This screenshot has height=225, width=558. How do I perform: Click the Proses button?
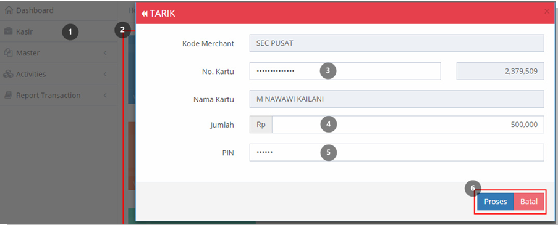pyautogui.click(x=496, y=202)
